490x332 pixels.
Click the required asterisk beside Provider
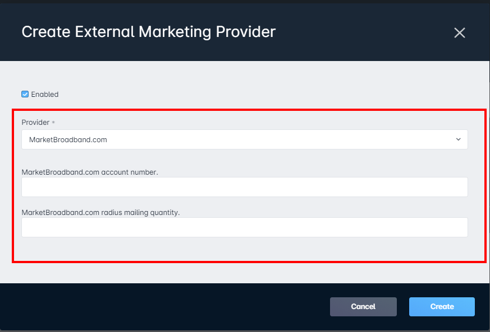53,122
